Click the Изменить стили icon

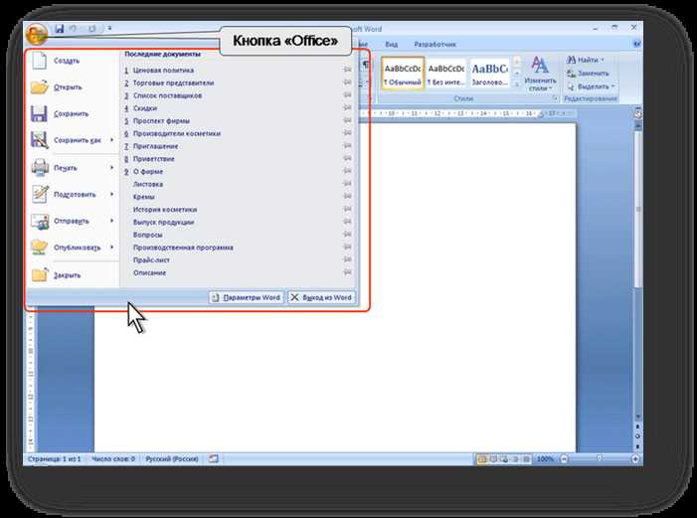point(540,65)
